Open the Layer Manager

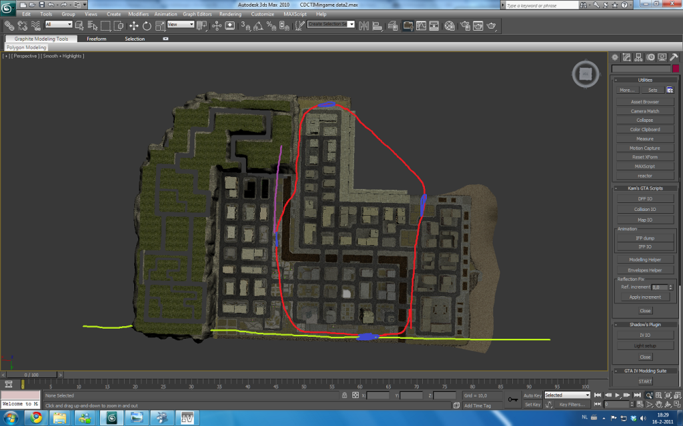pos(392,26)
